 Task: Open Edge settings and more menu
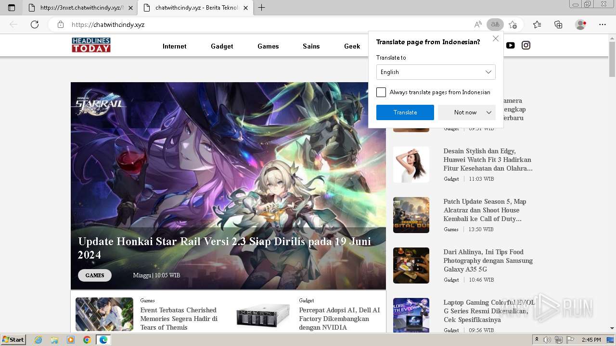point(603,25)
